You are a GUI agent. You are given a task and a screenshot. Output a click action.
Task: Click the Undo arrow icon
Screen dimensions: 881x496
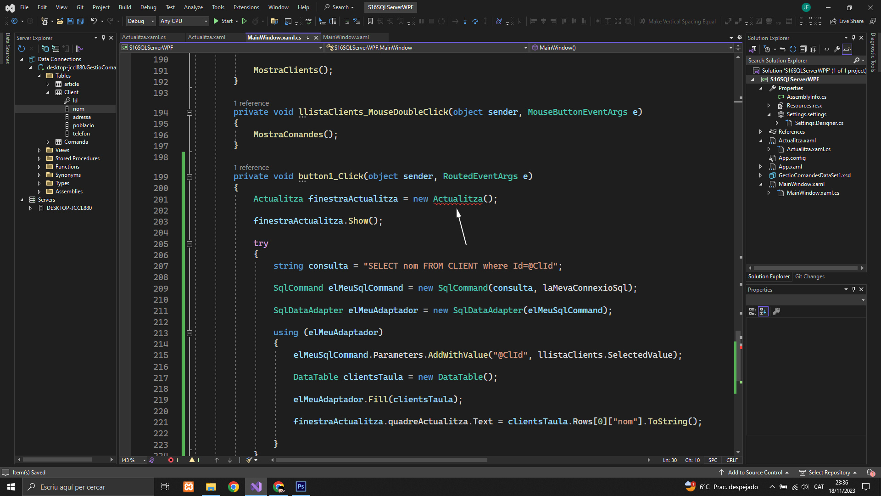(94, 21)
